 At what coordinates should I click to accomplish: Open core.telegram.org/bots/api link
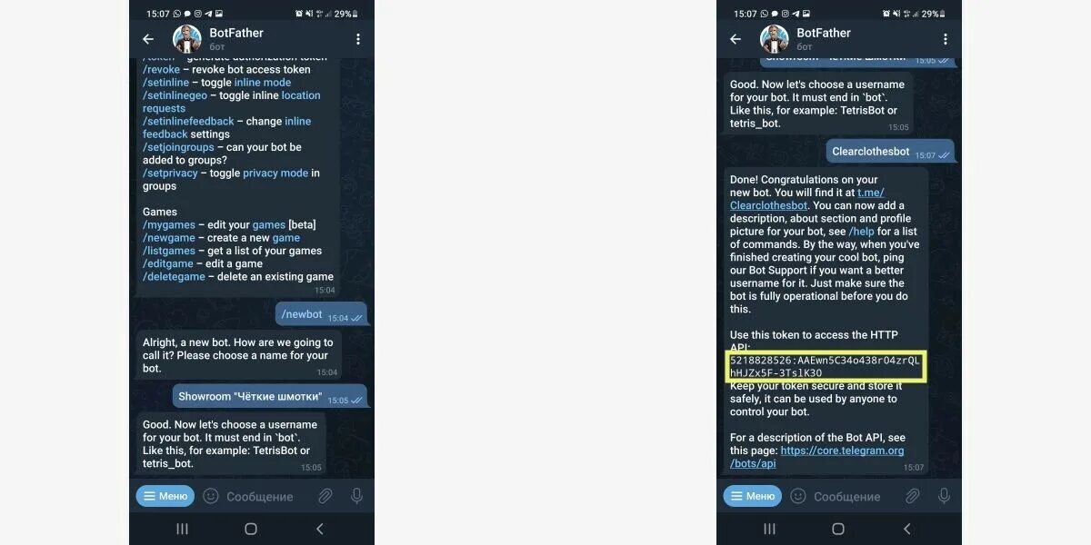pyautogui.click(x=816, y=457)
